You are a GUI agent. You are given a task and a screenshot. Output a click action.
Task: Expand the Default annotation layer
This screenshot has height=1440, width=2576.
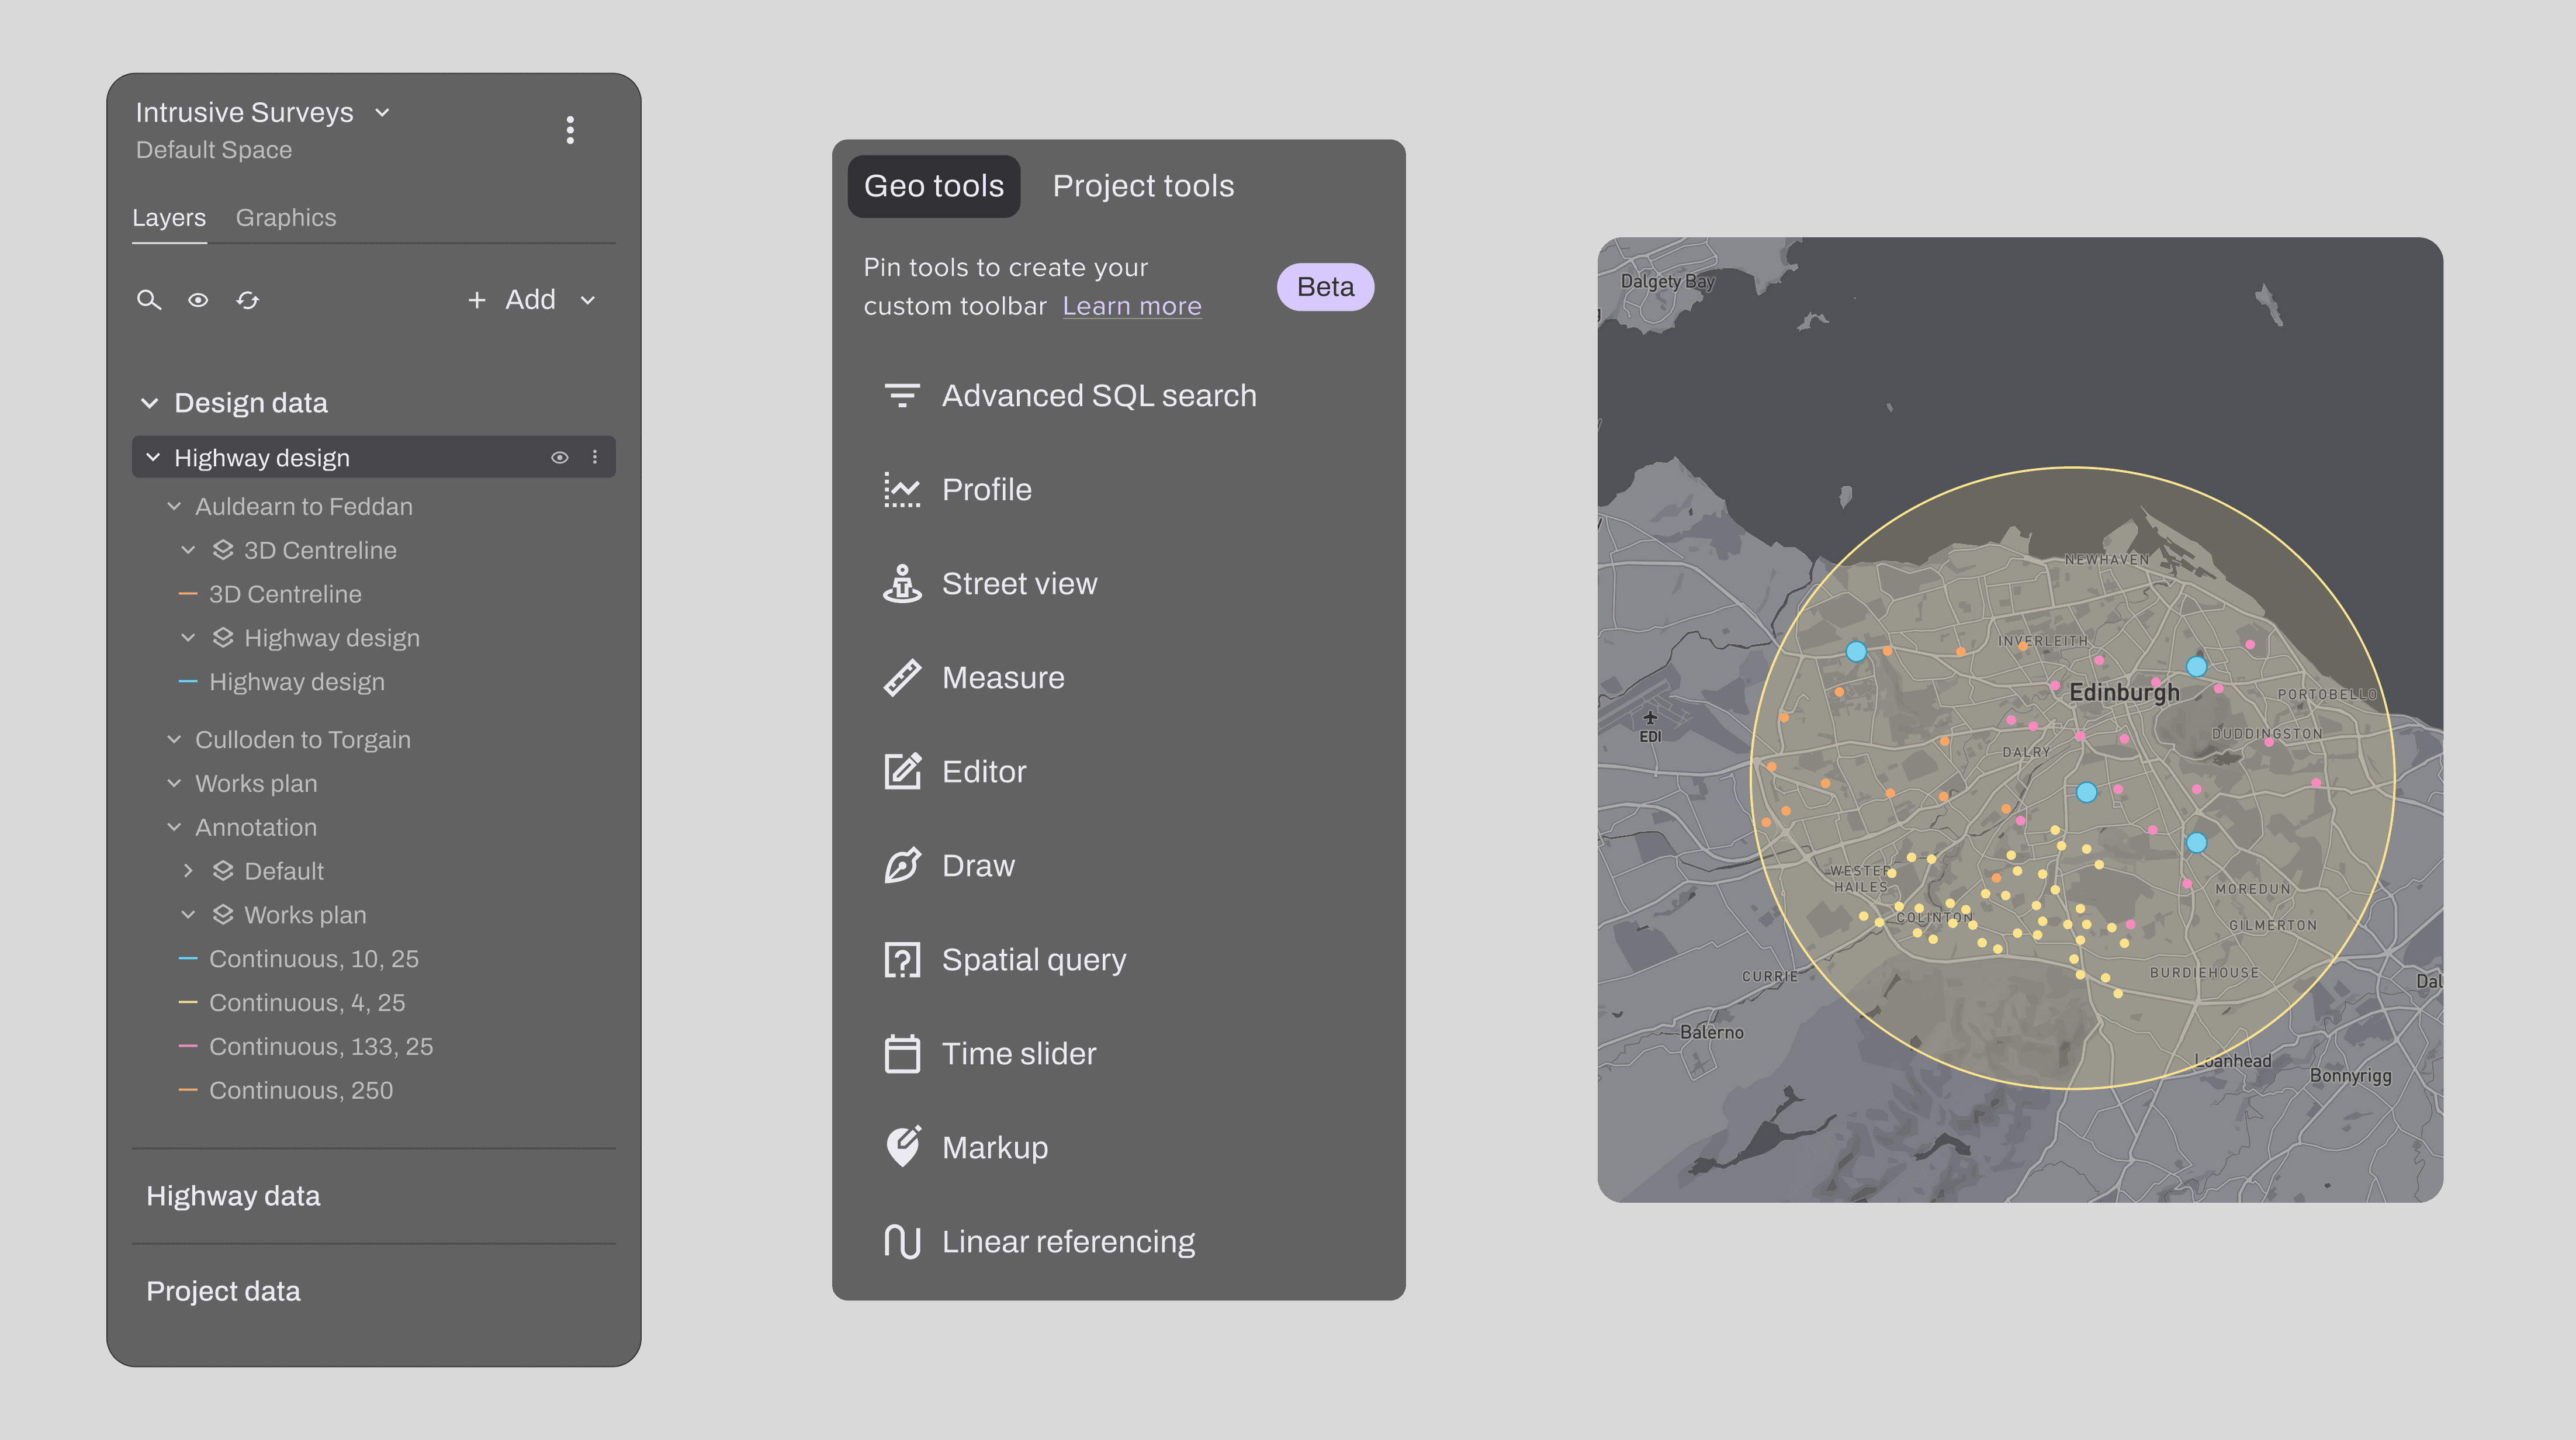tap(188, 871)
